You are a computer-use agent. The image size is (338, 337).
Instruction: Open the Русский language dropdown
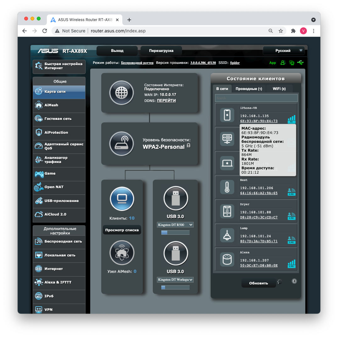pos(284,51)
